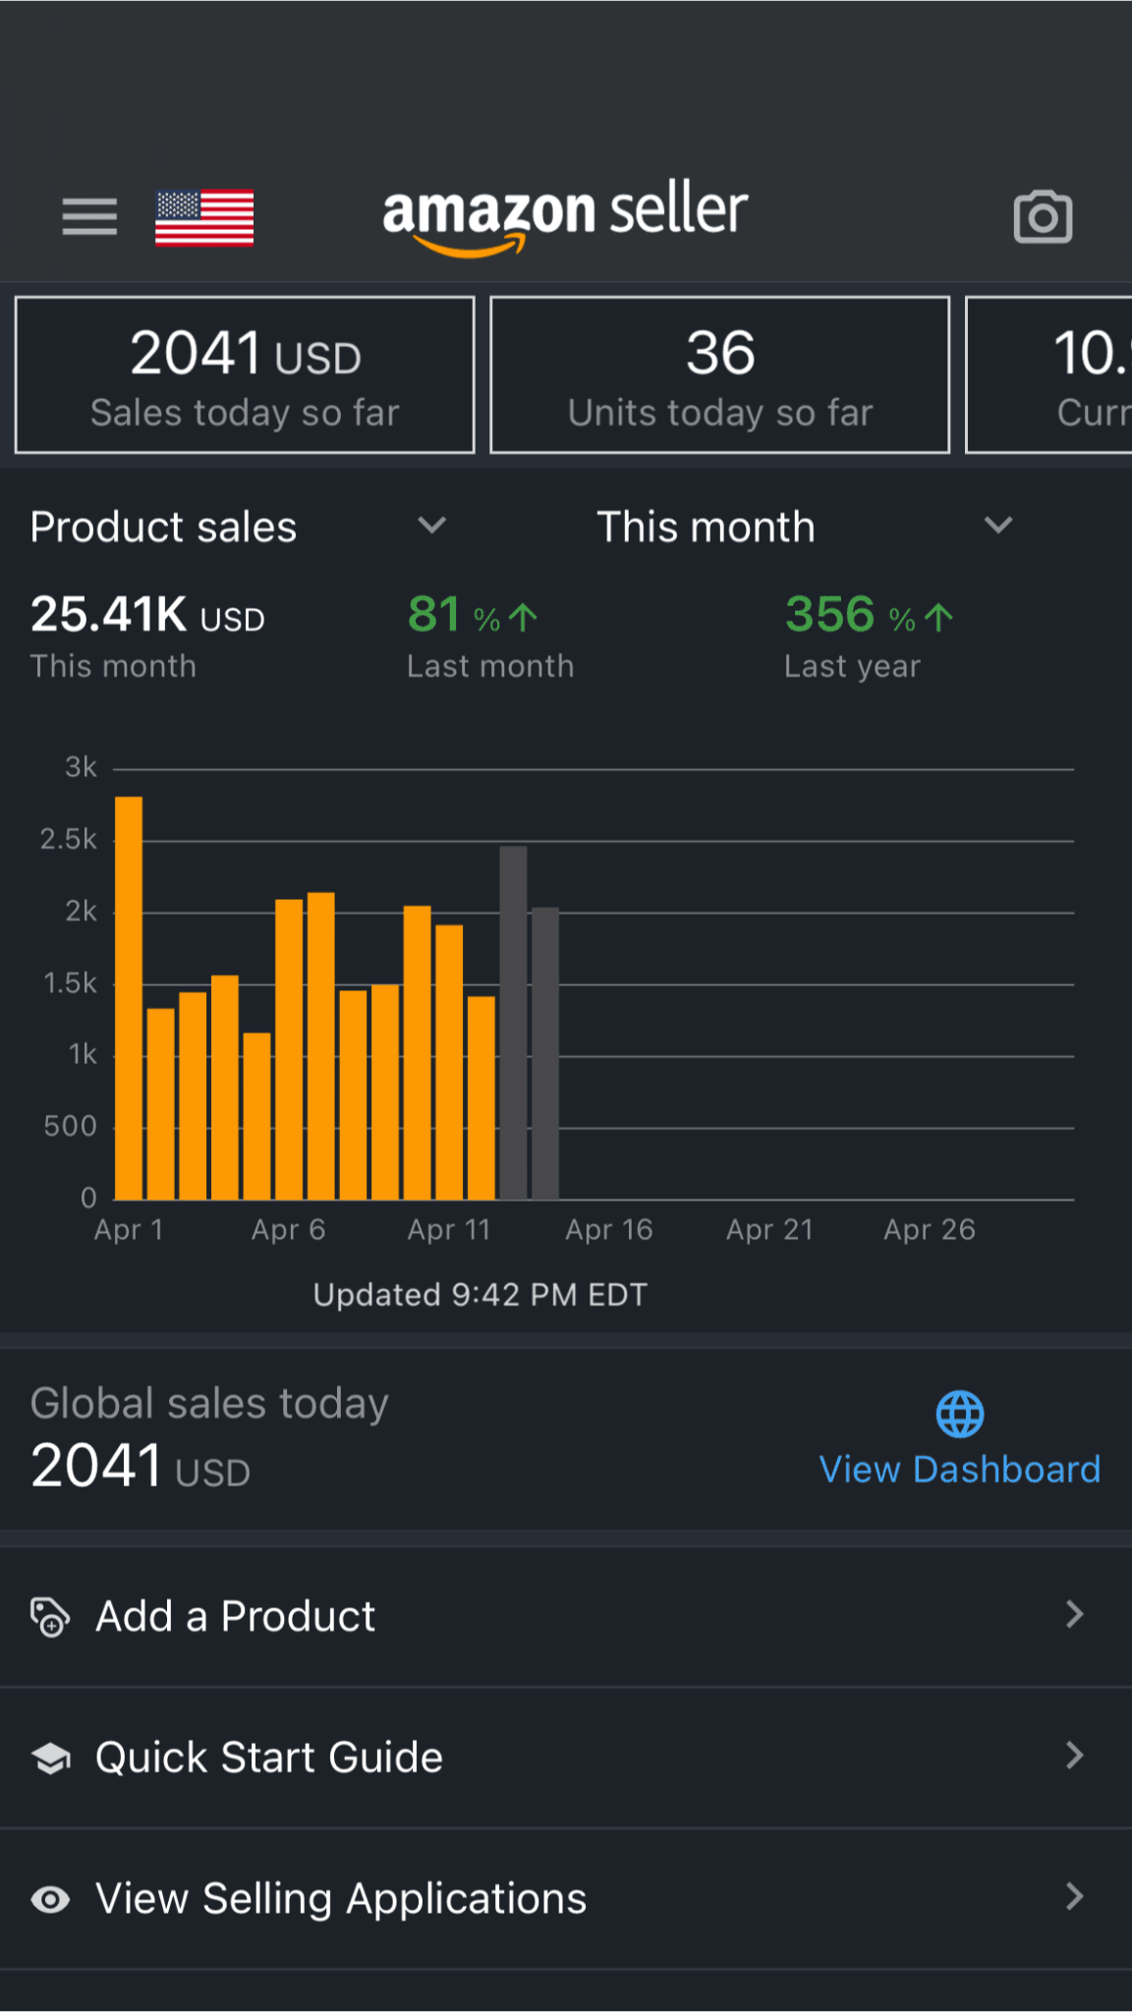1132x2012 pixels.
Task: Tap the US flag marketplace icon
Action: pyautogui.click(x=204, y=217)
